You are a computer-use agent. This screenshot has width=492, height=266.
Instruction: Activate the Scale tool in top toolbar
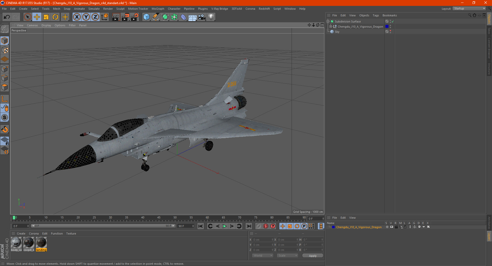46,17
